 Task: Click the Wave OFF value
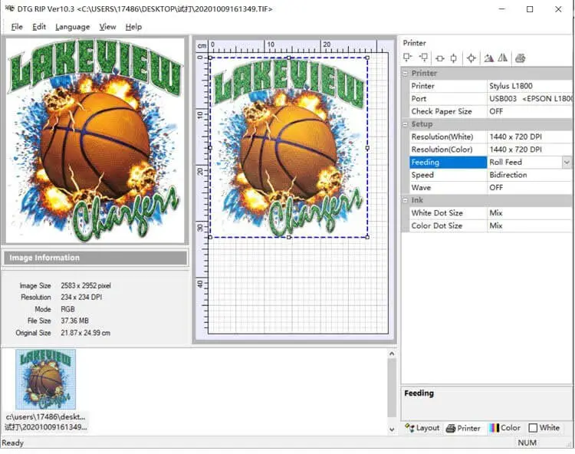530,188
